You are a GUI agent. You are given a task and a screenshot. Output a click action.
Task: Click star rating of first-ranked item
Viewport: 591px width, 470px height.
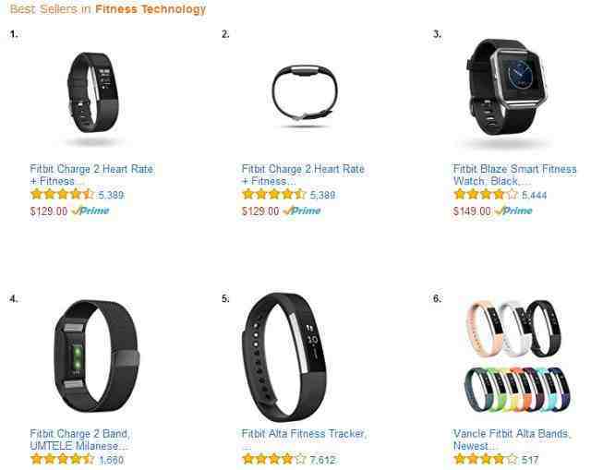(x=62, y=195)
